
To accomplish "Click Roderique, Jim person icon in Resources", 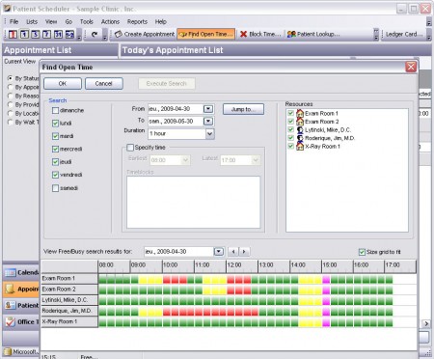I will pyautogui.click(x=300, y=138).
